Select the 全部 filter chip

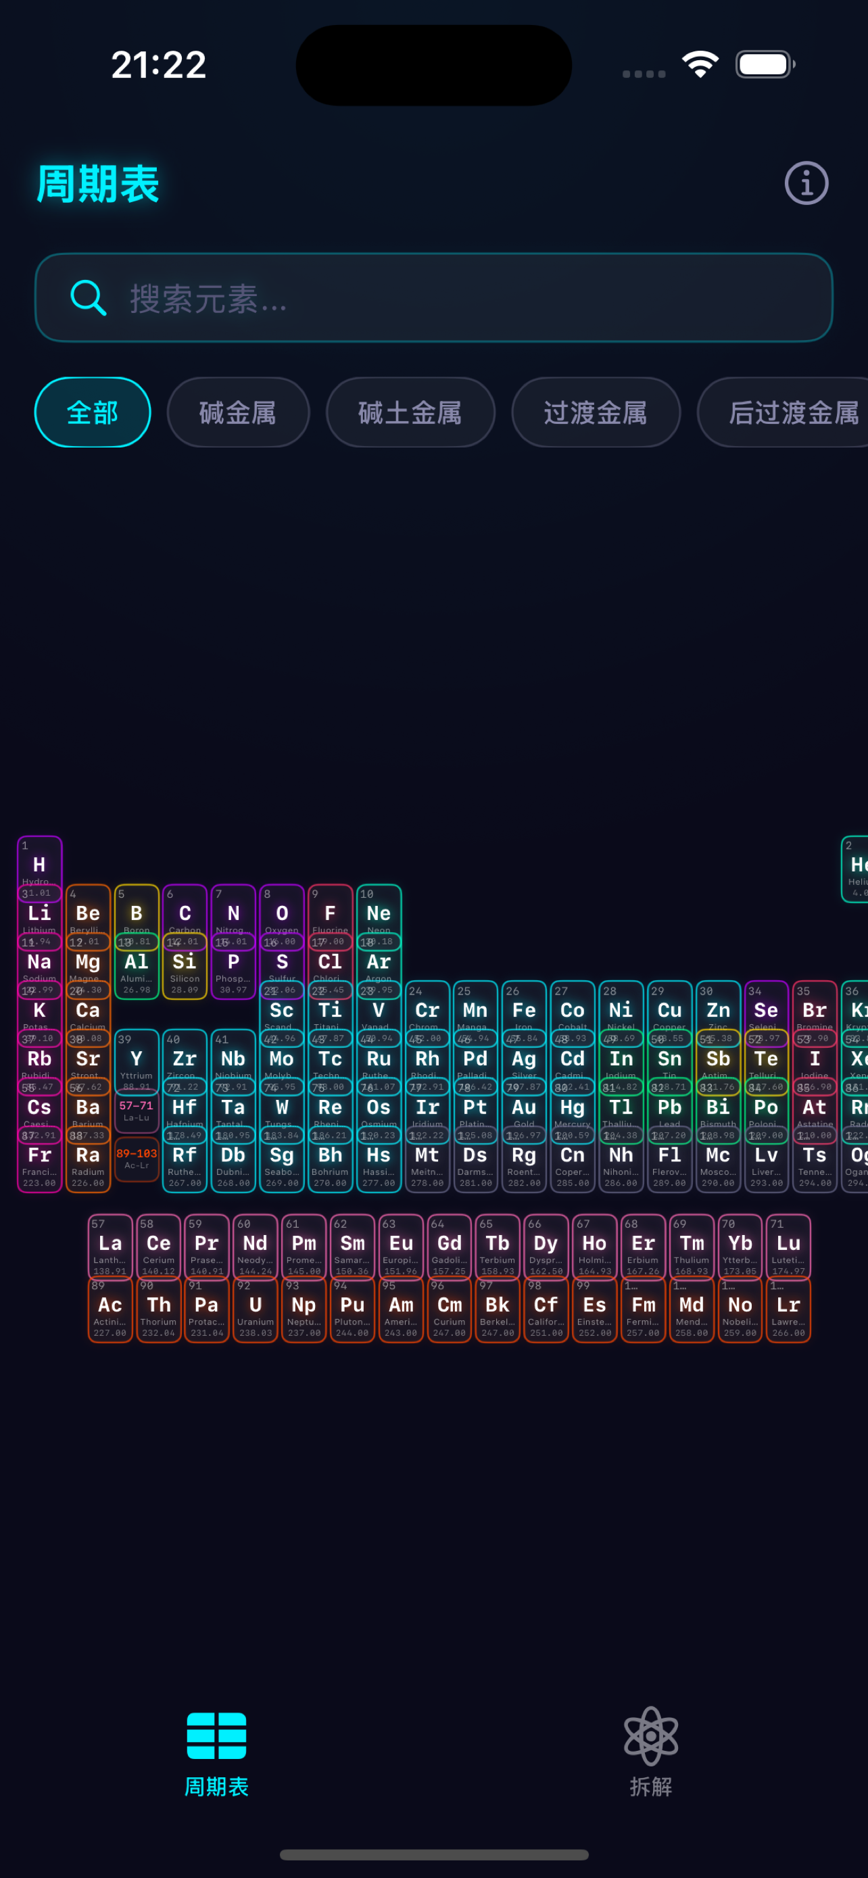(x=93, y=412)
